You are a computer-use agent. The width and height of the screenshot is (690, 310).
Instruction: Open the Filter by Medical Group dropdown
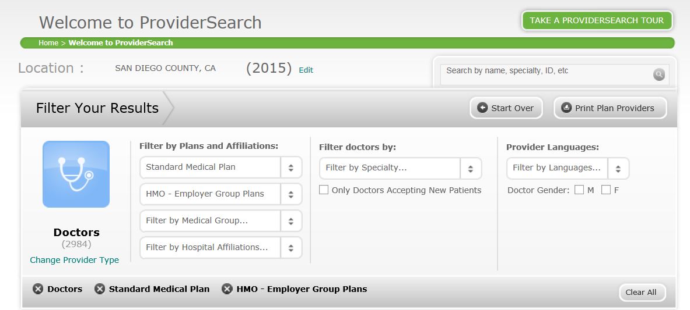[221, 221]
